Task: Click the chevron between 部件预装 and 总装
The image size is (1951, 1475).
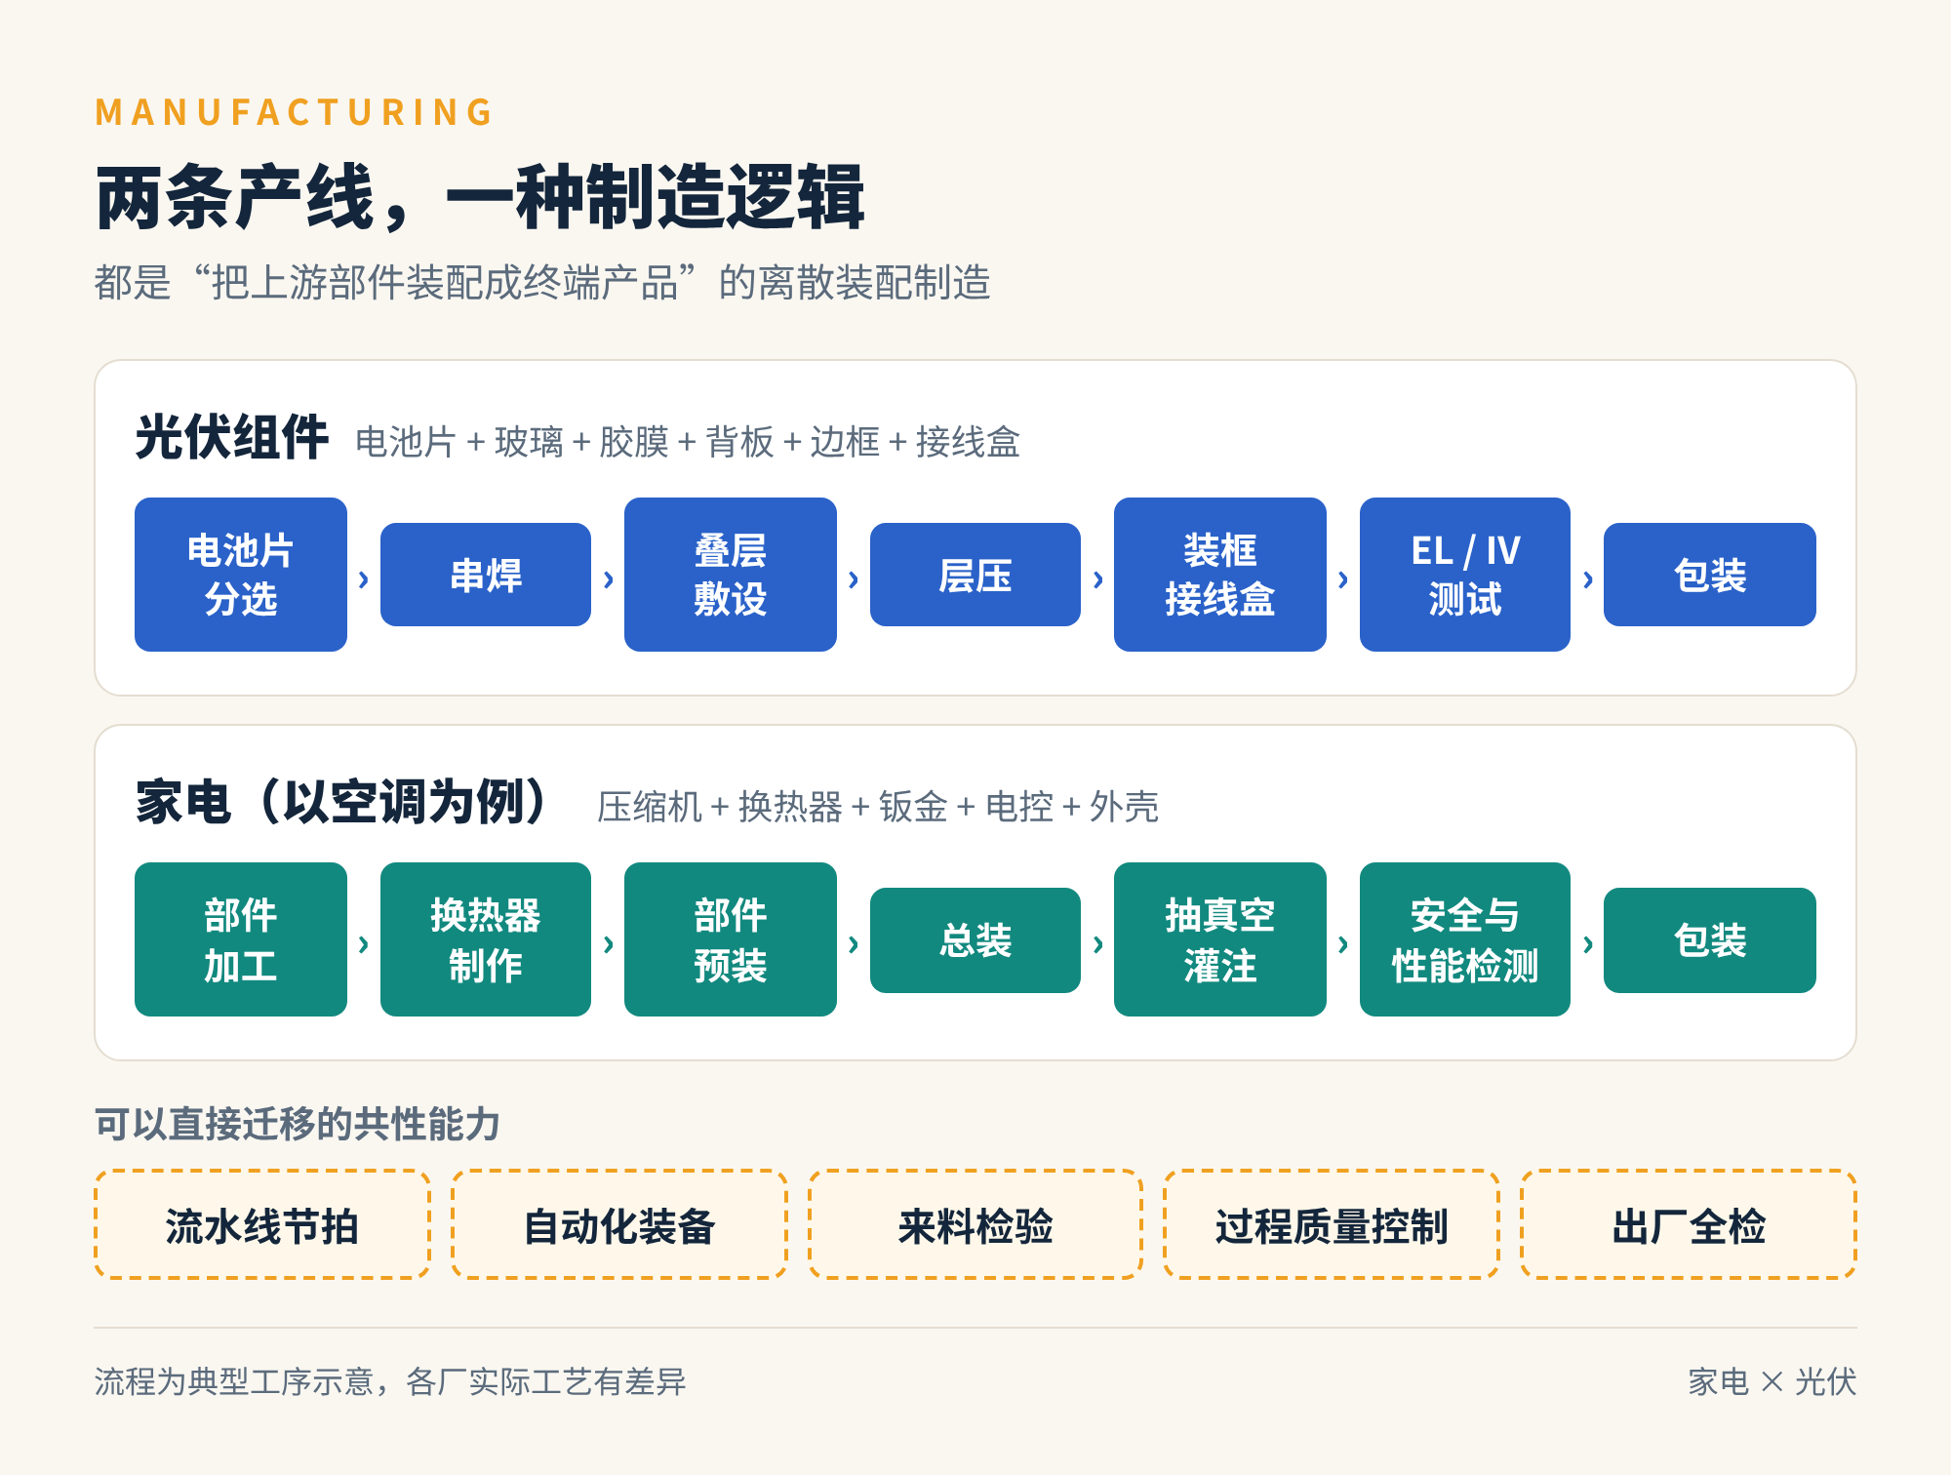Action: [x=854, y=944]
